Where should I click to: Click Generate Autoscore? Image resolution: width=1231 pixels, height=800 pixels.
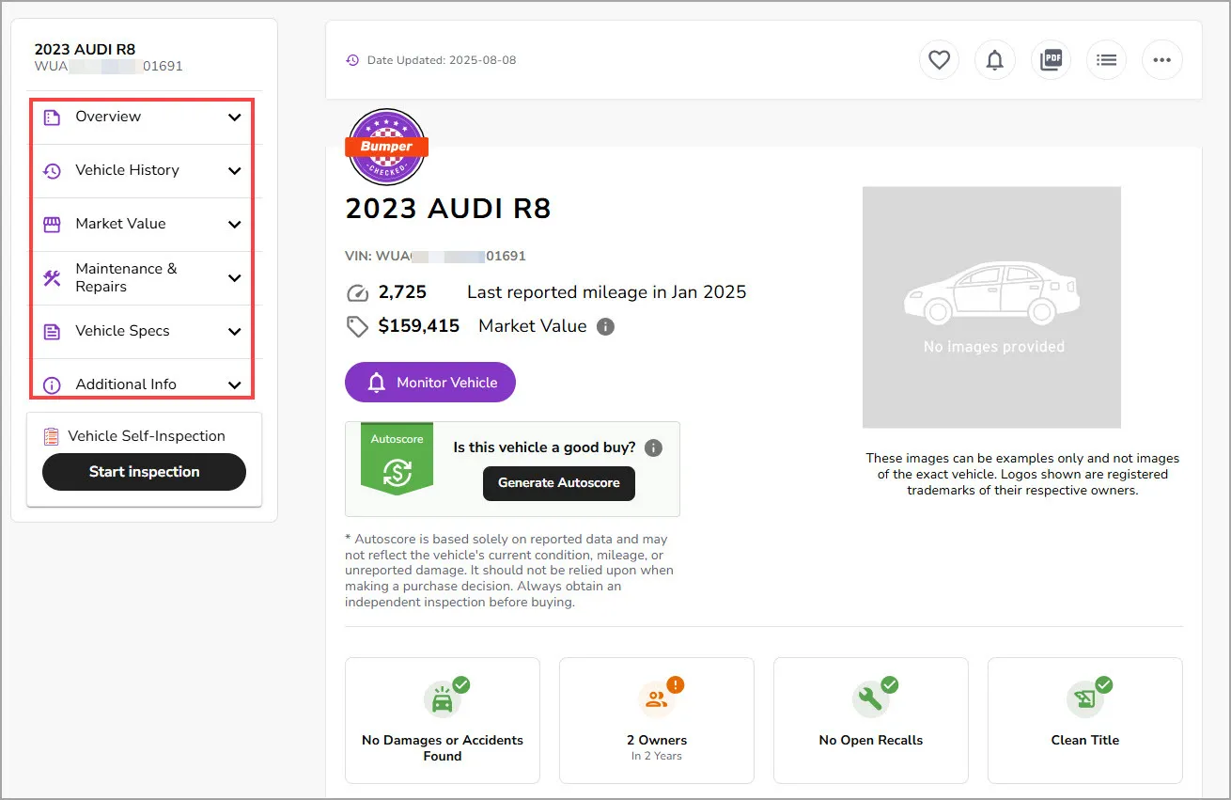click(x=558, y=483)
